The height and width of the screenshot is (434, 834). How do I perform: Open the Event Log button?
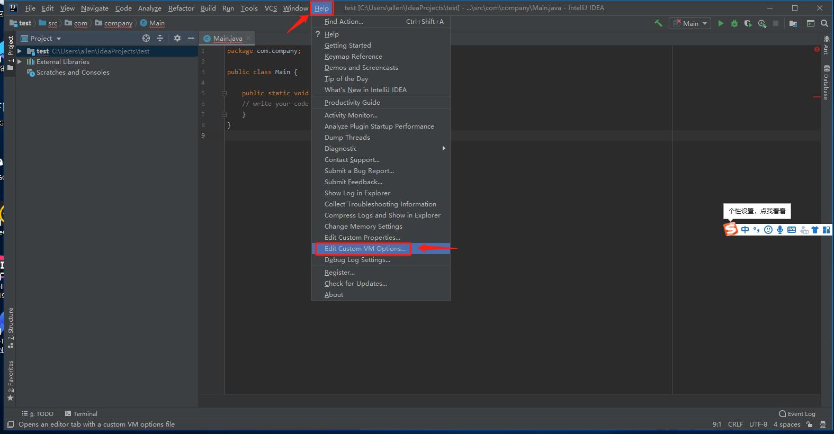797,414
